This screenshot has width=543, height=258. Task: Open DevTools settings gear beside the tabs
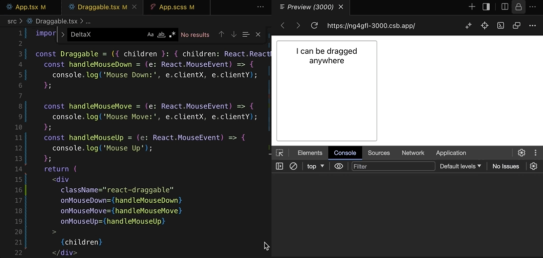point(522,153)
